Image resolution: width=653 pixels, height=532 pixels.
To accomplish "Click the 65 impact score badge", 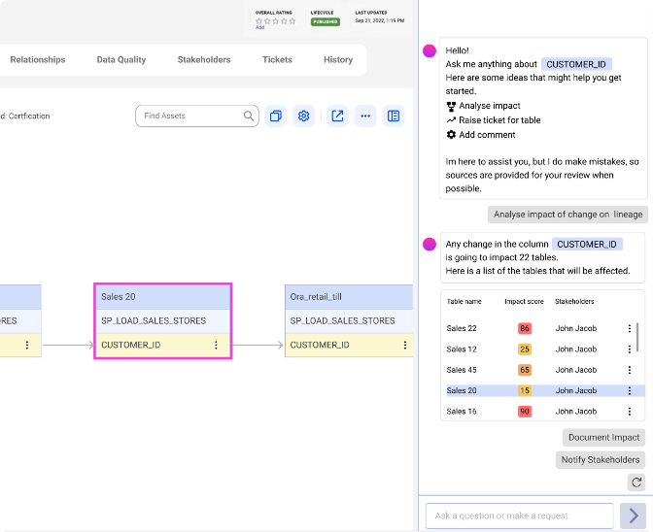I will pyautogui.click(x=525, y=370).
